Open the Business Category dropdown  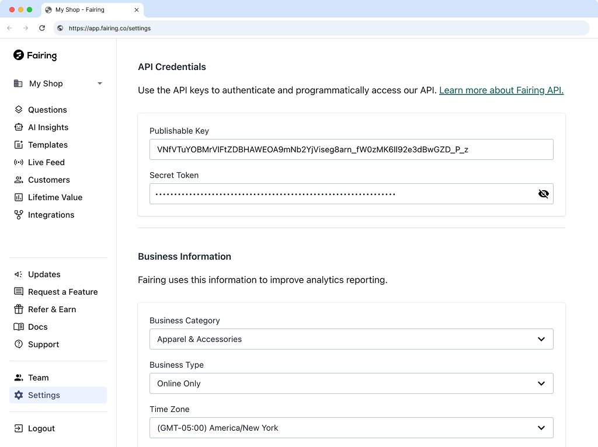click(x=351, y=339)
